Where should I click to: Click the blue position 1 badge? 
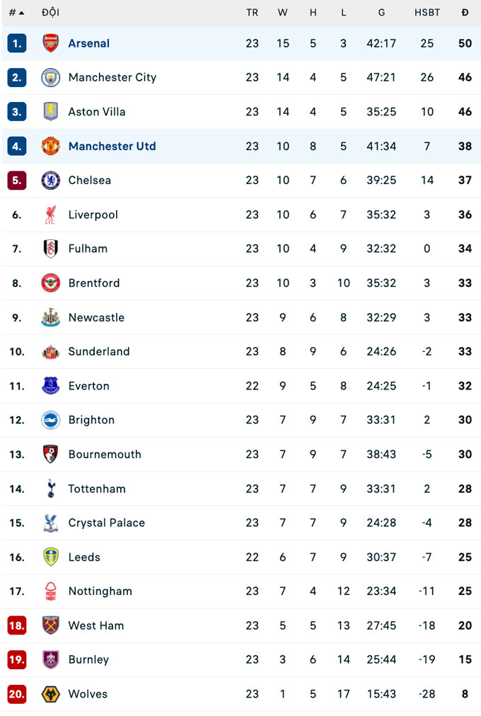[17, 43]
